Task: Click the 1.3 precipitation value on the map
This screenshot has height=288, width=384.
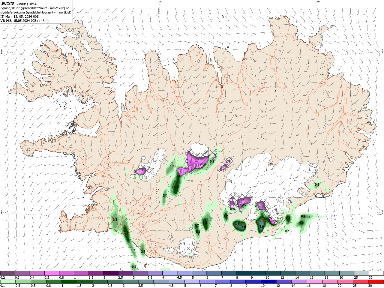Action: 198,232
